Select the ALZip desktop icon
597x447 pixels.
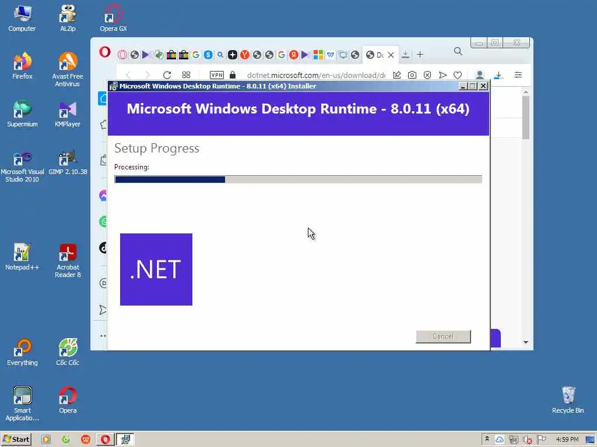pos(68,18)
